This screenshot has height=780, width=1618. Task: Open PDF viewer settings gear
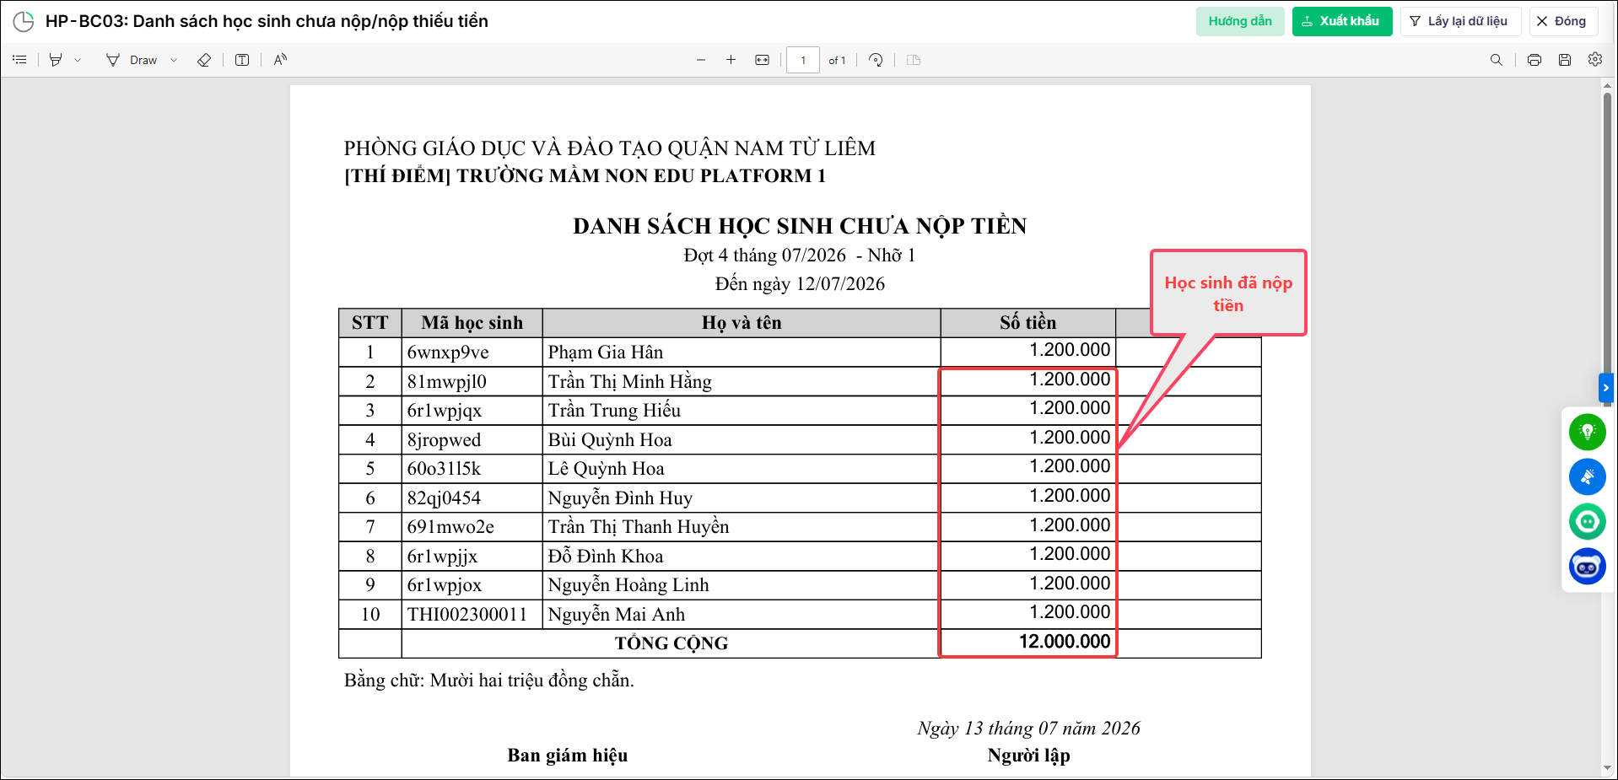pyautogui.click(x=1595, y=60)
